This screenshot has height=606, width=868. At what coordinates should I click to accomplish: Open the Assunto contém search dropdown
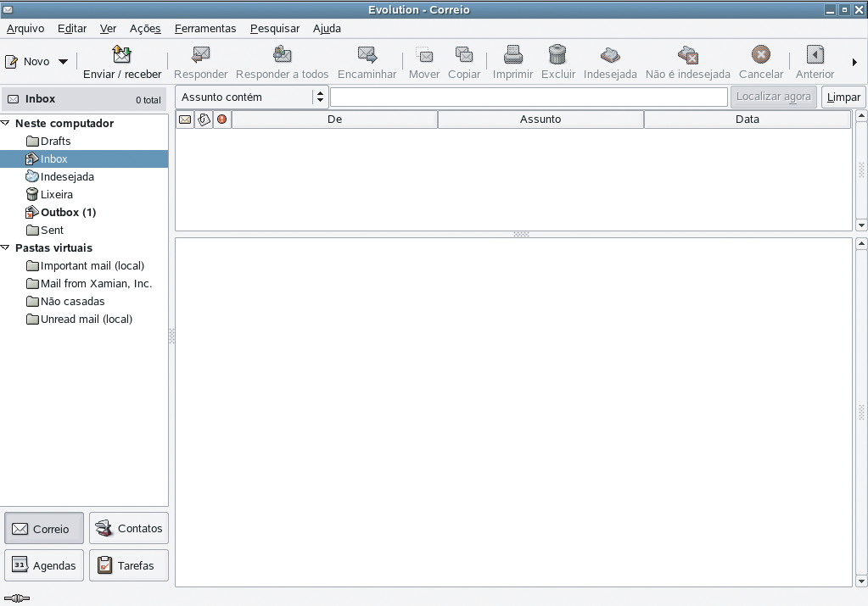pos(320,97)
